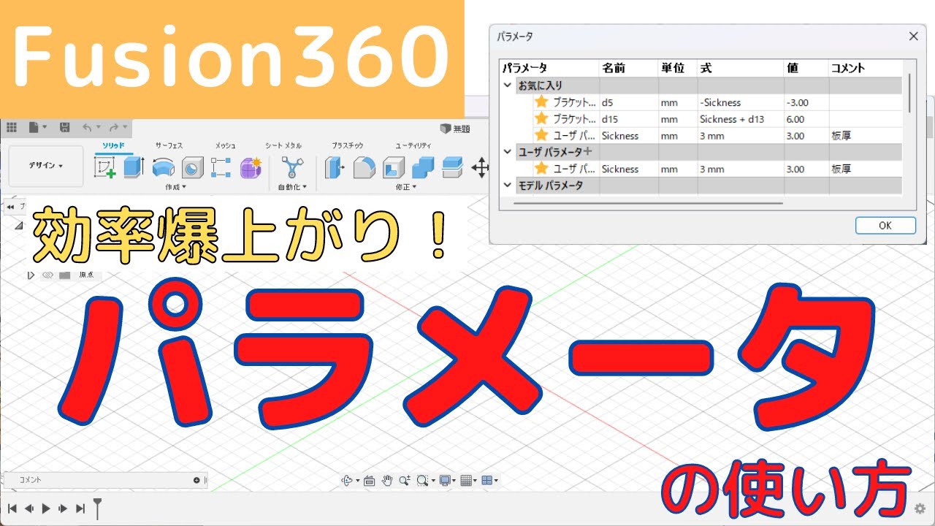Switch to the ソリッド tab
The height and width of the screenshot is (526, 935).
point(113,146)
